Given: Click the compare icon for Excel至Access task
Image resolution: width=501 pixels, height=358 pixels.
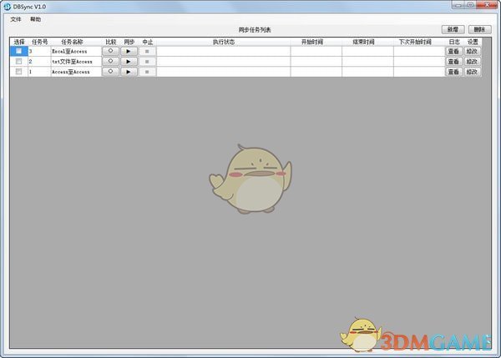Looking at the screenshot, I should tap(111, 51).
